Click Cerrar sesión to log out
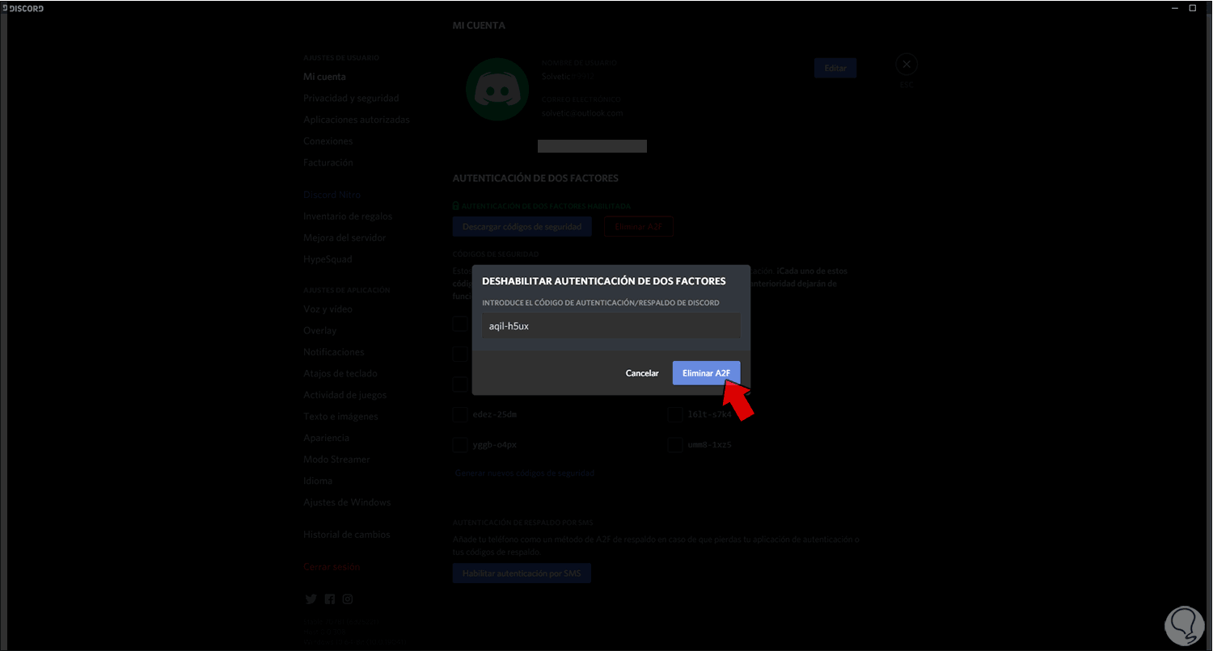Screen dimensions: 1213x651 [x=332, y=567]
